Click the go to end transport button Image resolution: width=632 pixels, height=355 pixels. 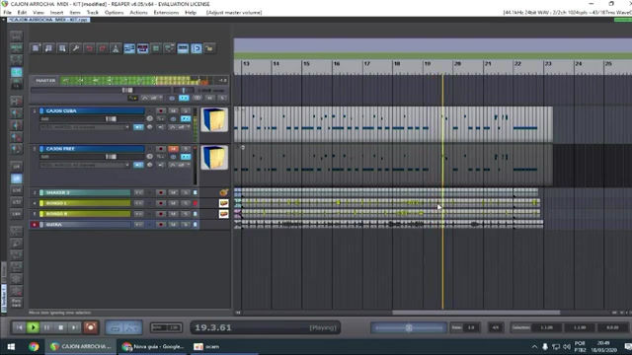point(75,327)
